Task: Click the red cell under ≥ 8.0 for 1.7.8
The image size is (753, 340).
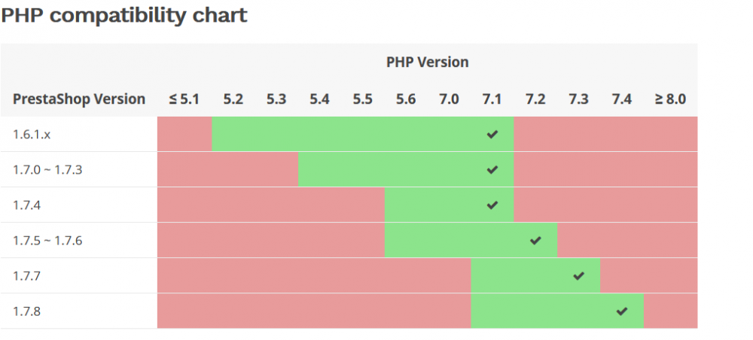Action: coord(670,311)
